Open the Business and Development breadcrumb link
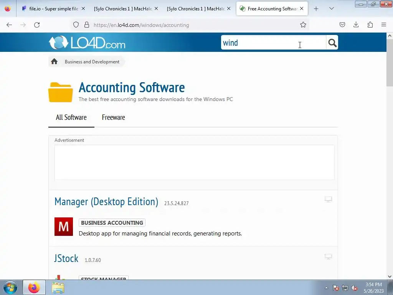Screen dimensions: 393x295 click(92, 62)
